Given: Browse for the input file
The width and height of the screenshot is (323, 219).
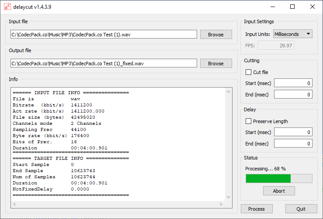Looking at the screenshot, I should (216, 35).
